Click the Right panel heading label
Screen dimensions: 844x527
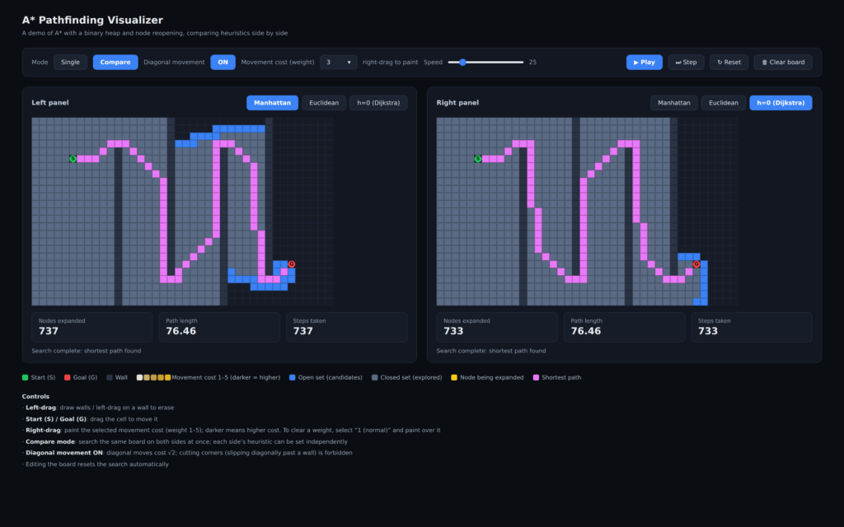pos(457,103)
